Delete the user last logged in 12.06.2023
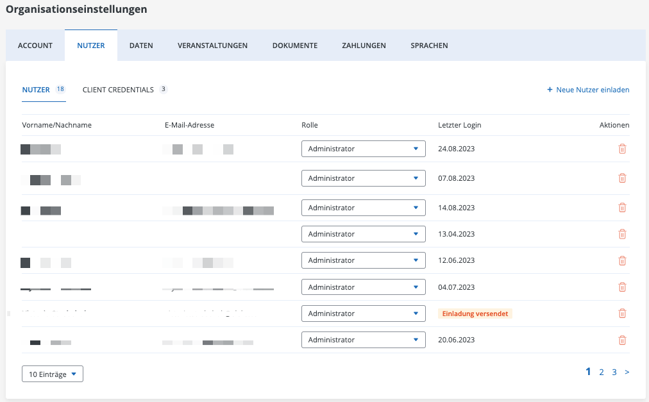The image size is (649, 402). pyautogui.click(x=621, y=260)
